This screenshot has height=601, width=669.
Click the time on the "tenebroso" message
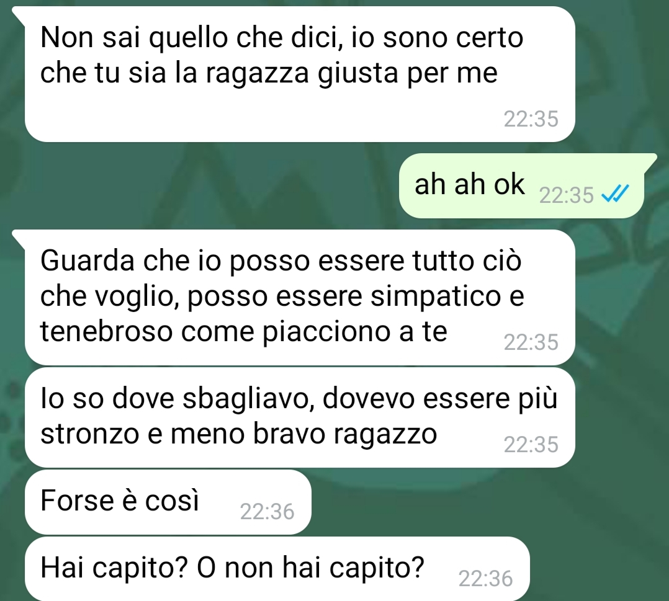tap(531, 342)
